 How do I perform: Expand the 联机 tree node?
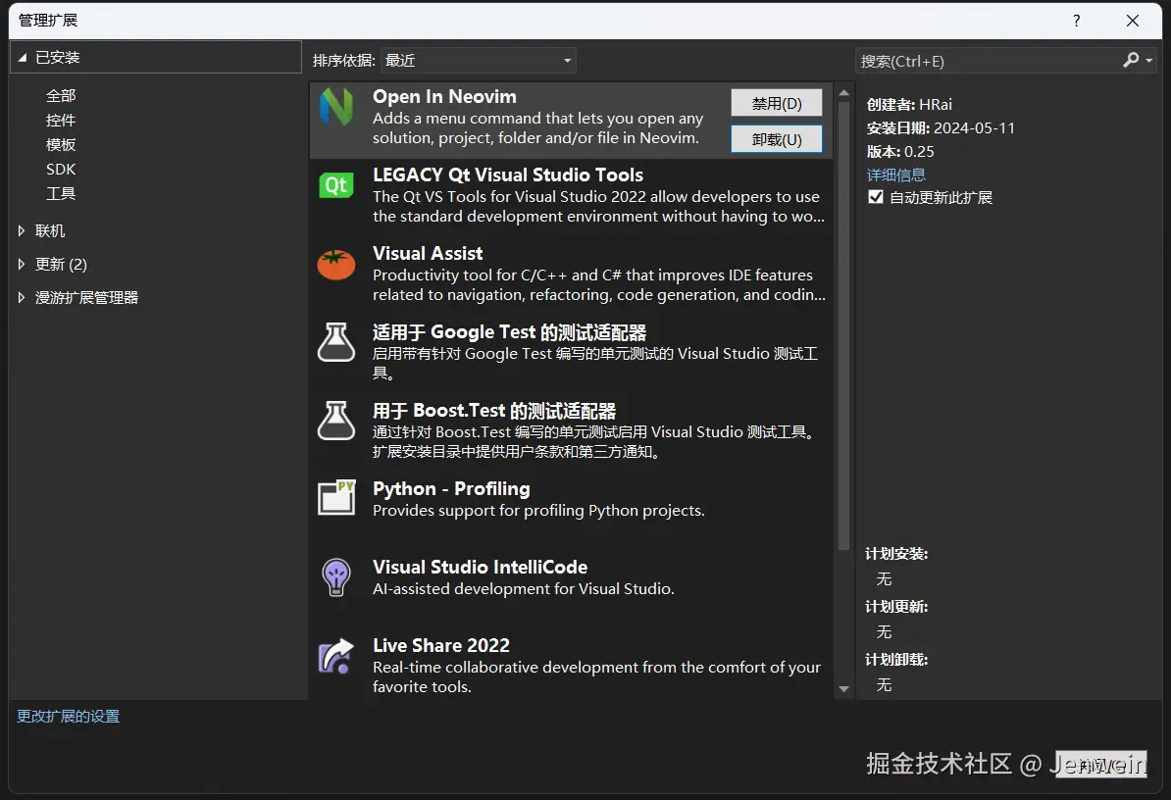[x=22, y=230]
